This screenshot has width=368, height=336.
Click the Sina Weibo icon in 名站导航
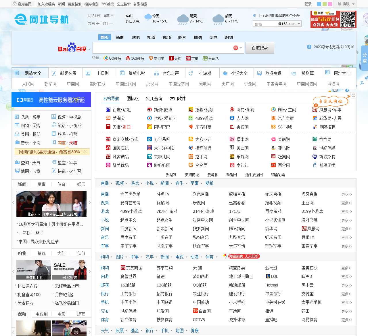pos(149,110)
